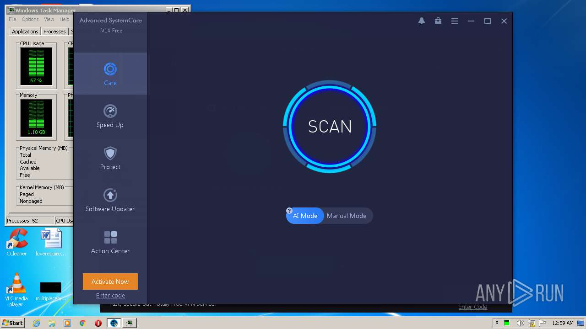Open the loverequire Word document icon
Screen dimensions: 586x329
click(x=51, y=242)
